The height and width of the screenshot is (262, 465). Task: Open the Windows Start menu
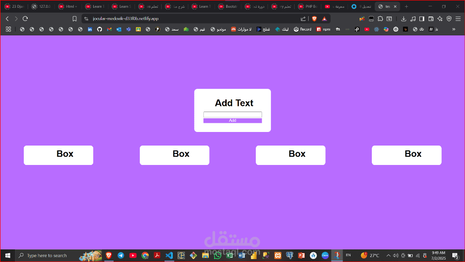click(x=8, y=256)
